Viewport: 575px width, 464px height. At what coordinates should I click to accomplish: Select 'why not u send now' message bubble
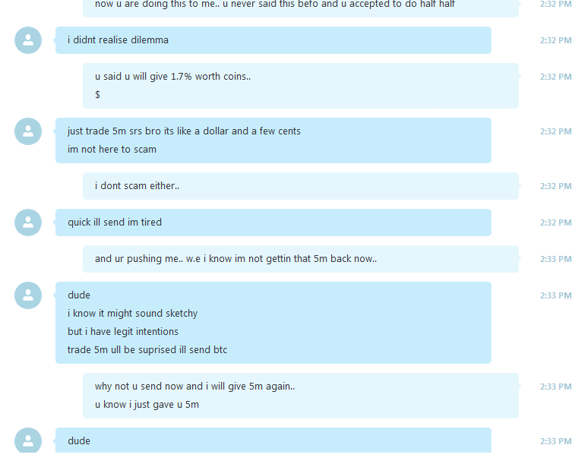[301, 396]
